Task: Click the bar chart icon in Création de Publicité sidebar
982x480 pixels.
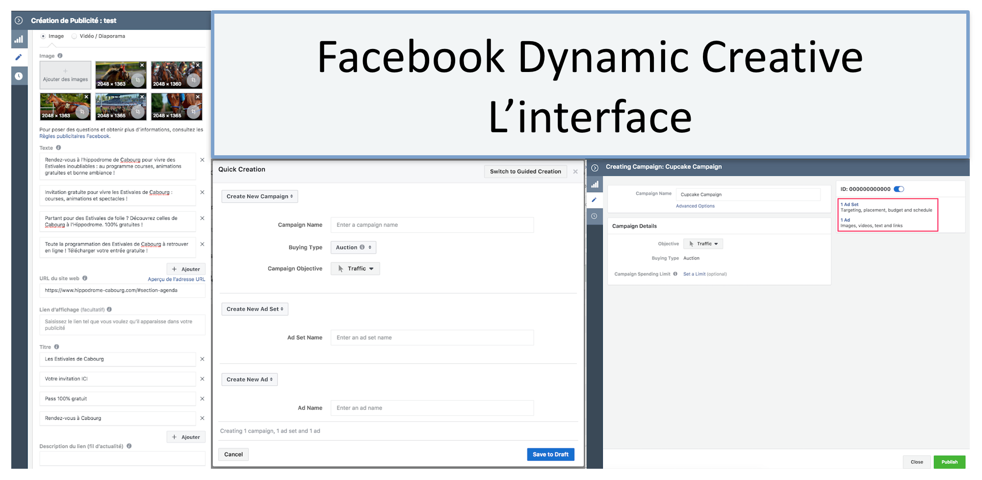Action: tap(19, 39)
